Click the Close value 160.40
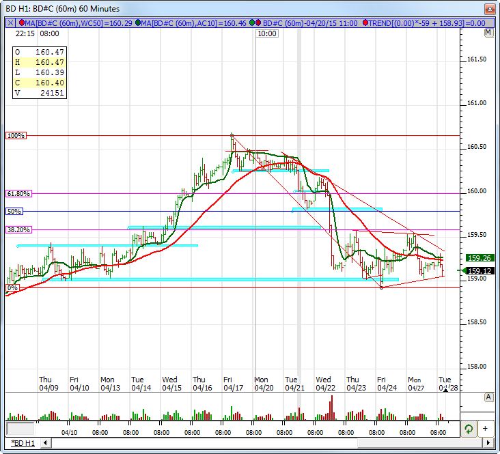 [50, 83]
